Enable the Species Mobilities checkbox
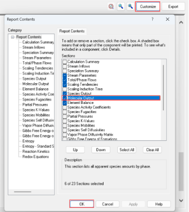Viewport: 189px width, 212px height. (x=65, y=126)
